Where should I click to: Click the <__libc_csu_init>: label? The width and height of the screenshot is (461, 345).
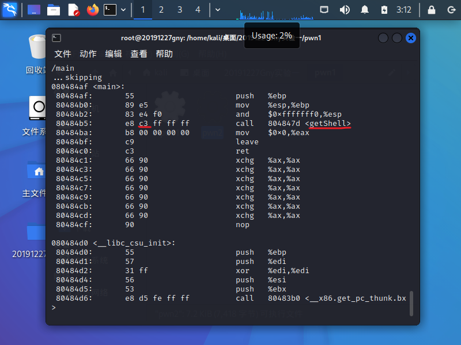click(x=134, y=243)
